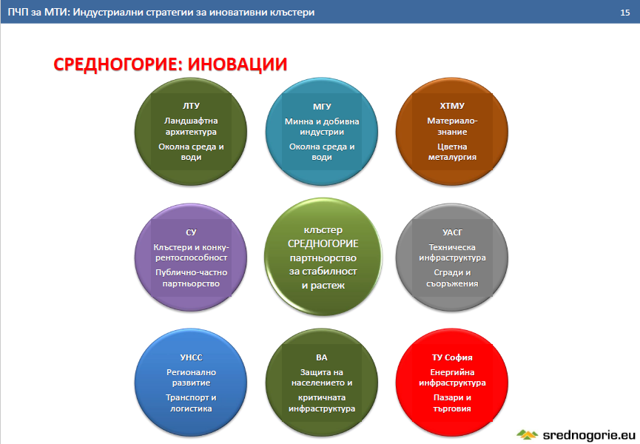Select text Клъстери и конку-рентоспособност

tap(191, 252)
